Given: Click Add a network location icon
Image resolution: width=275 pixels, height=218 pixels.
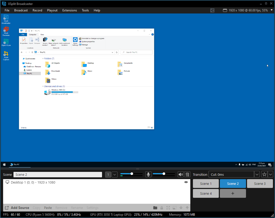Looking at the screenshot, I should [x=64, y=40].
